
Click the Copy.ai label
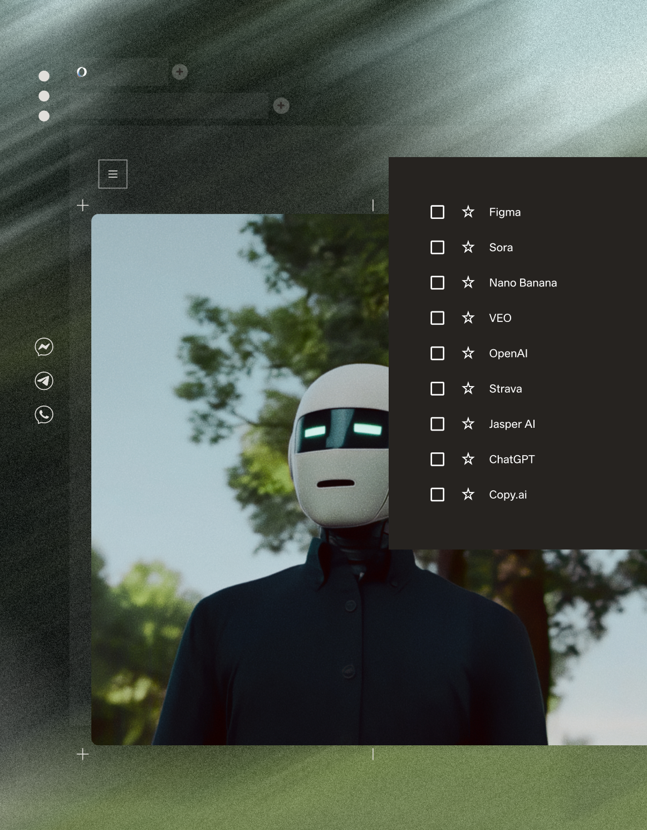(508, 495)
